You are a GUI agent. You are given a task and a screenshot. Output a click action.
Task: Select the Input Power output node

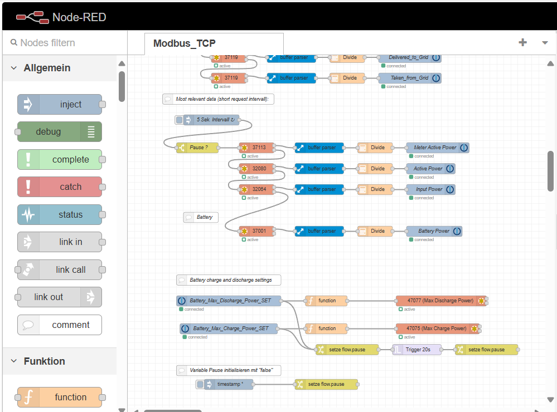[430, 189]
